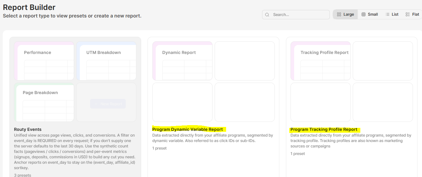Click the New Report button
Viewport: 422px width, 177px height.
pos(108,104)
